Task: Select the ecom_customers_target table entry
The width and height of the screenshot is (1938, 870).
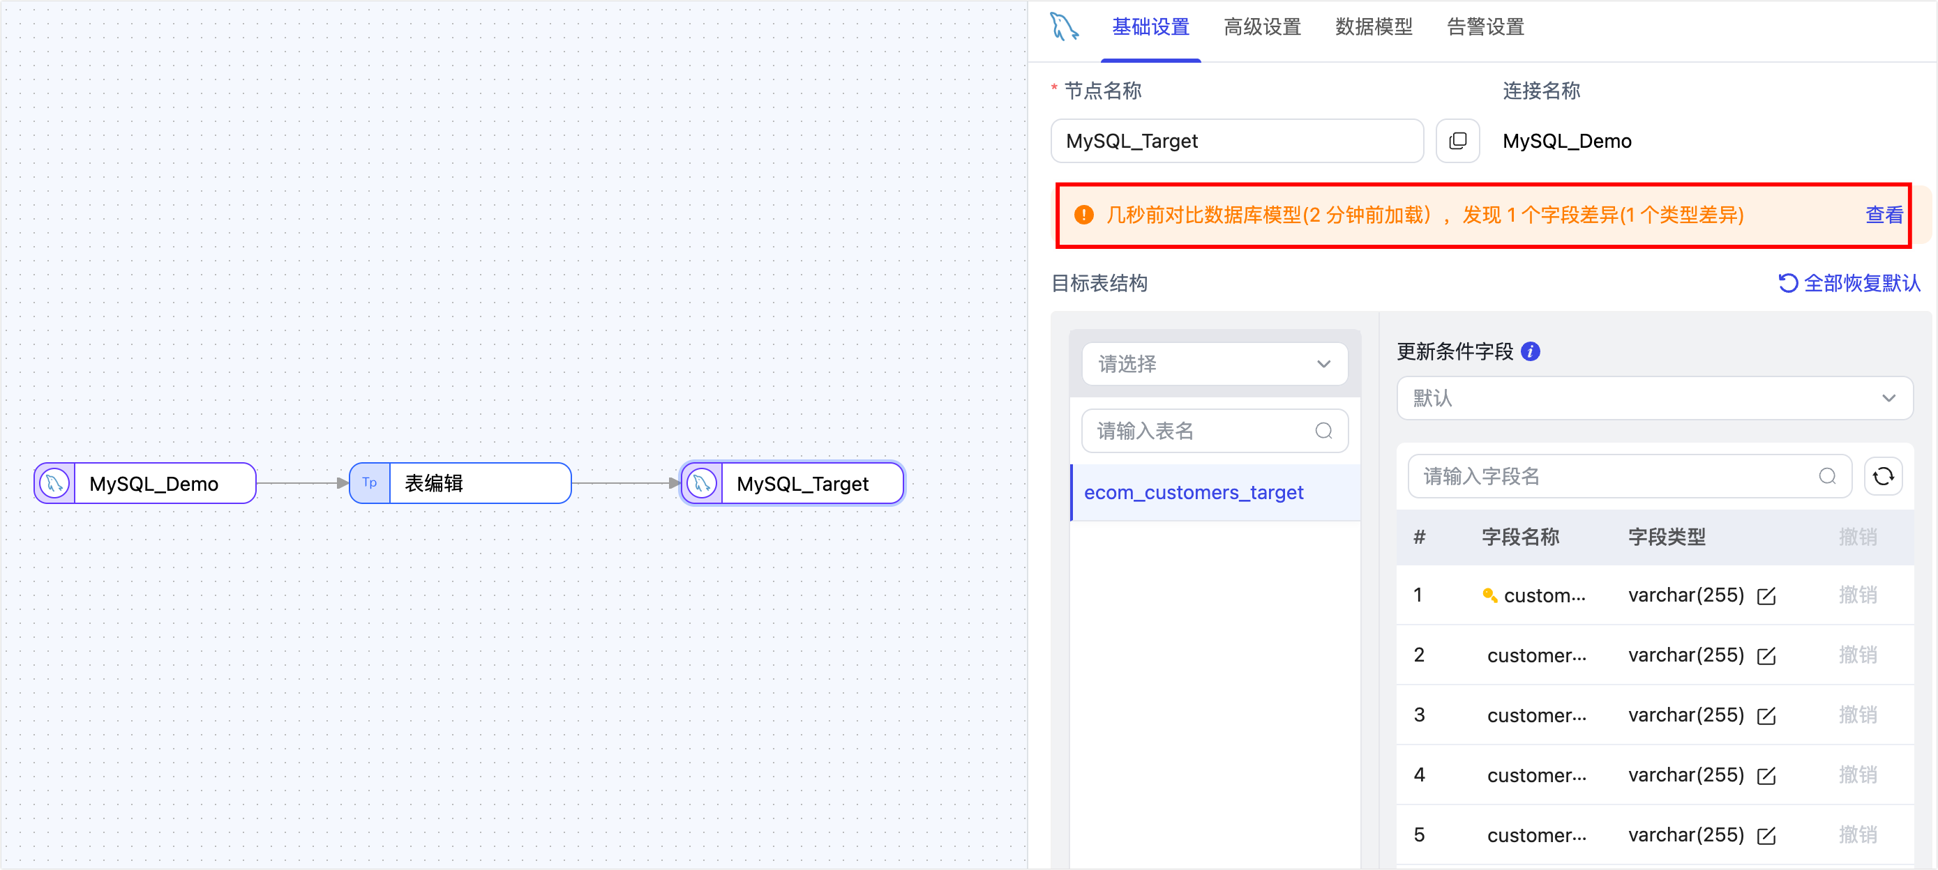Action: click(x=1193, y=491)
